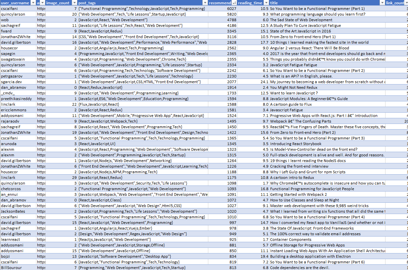The image size is (408, 270).
Task: Click title 'Code dependencies are the devil.'
Action: 300,268
